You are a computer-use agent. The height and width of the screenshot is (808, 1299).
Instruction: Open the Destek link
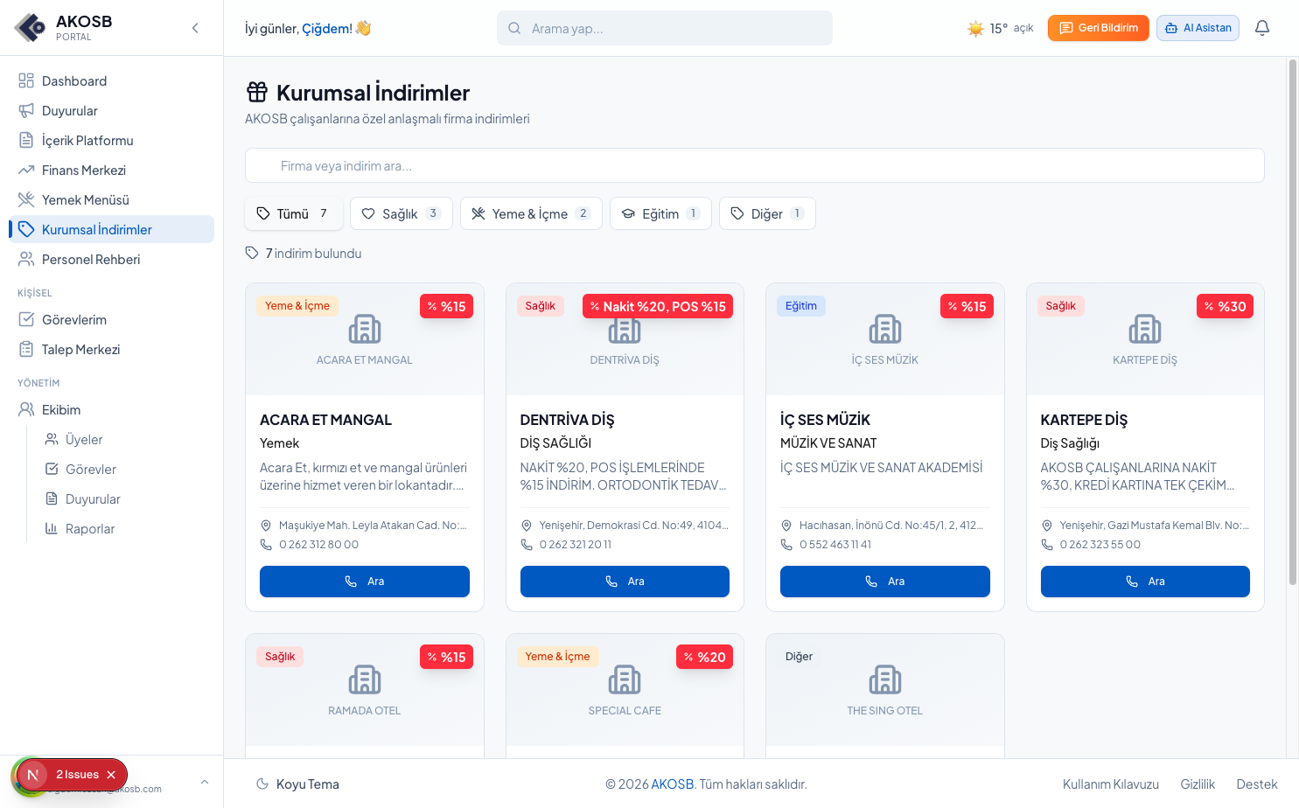coord(1257,784)
